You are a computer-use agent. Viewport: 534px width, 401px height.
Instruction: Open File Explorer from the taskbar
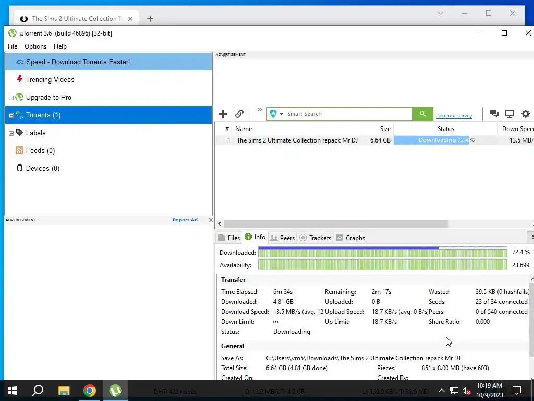tap(64, 391)
